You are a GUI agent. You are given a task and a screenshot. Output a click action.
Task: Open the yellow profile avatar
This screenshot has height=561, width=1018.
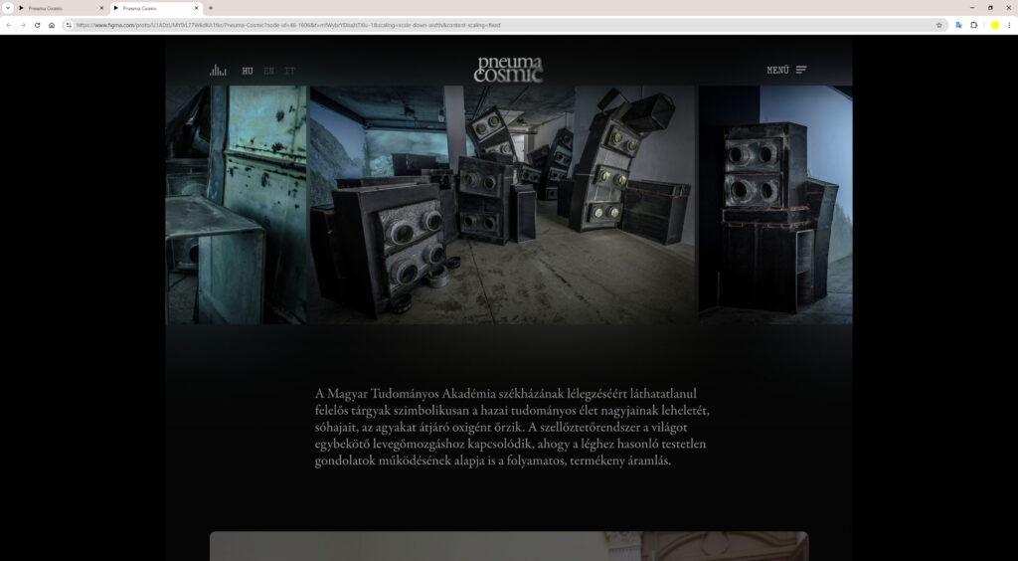click(x=994, y=25)
